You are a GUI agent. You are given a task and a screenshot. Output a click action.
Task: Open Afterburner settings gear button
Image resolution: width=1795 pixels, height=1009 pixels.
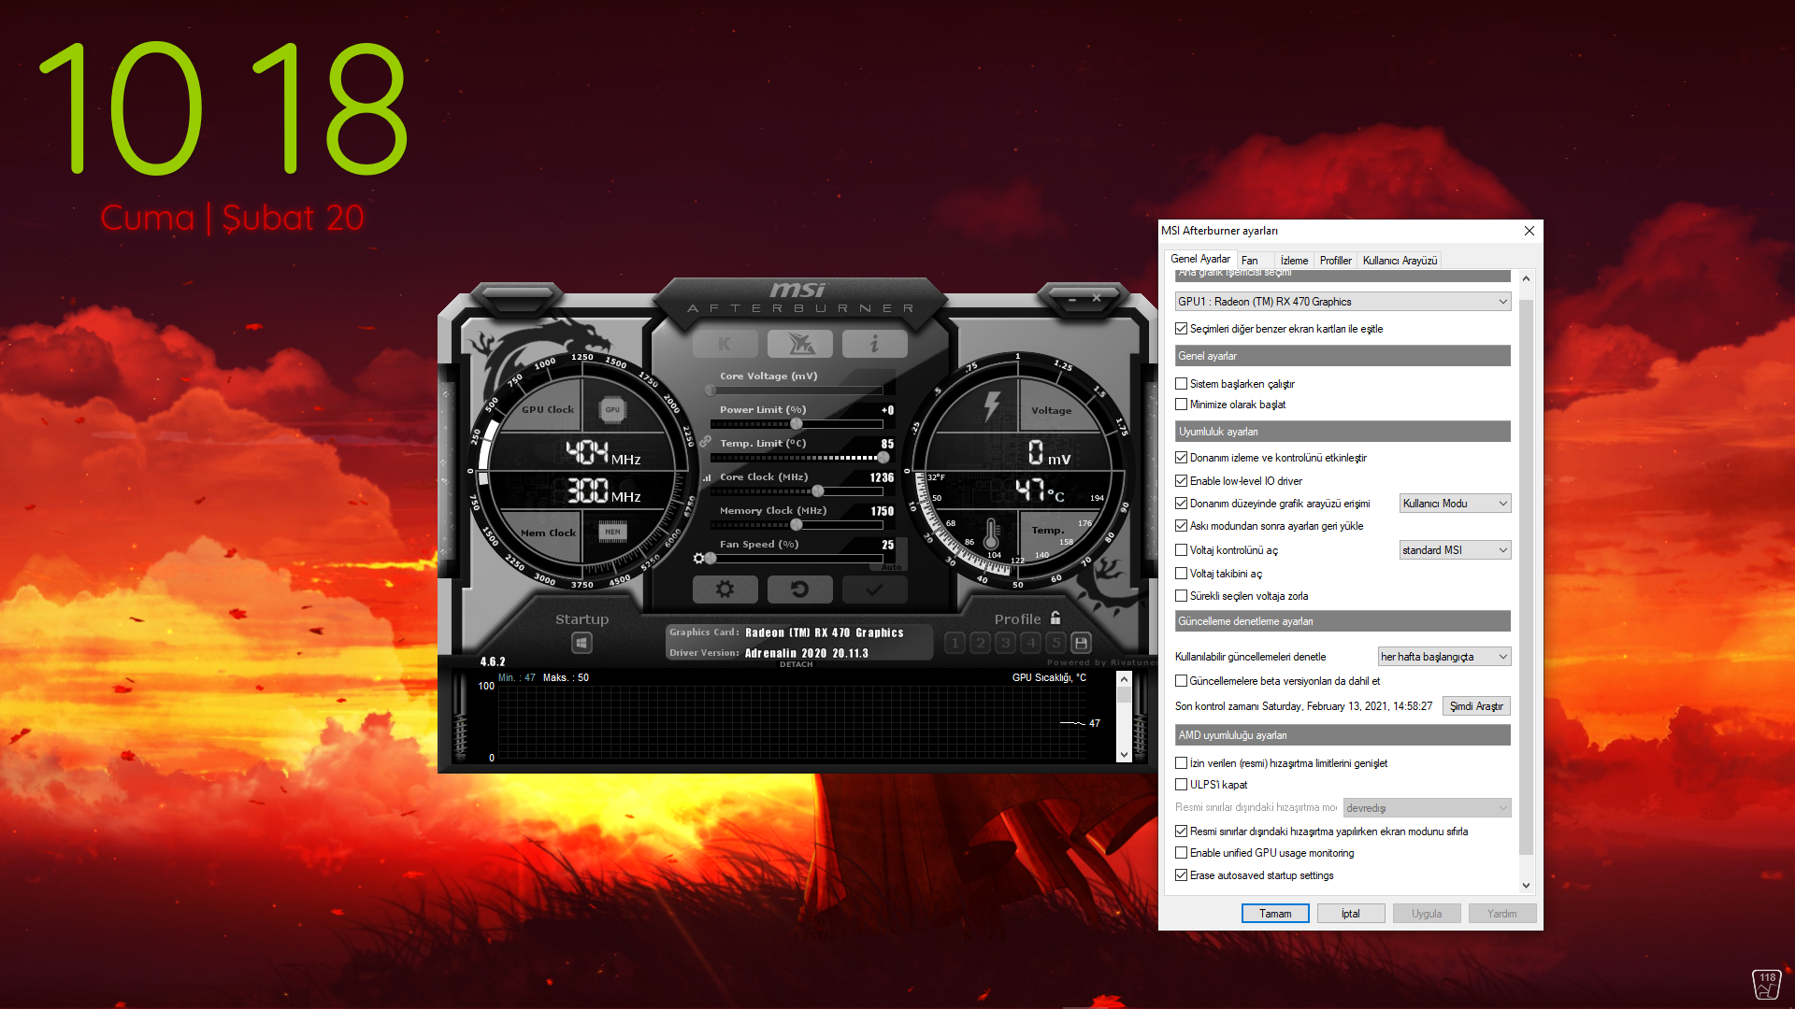725,590
